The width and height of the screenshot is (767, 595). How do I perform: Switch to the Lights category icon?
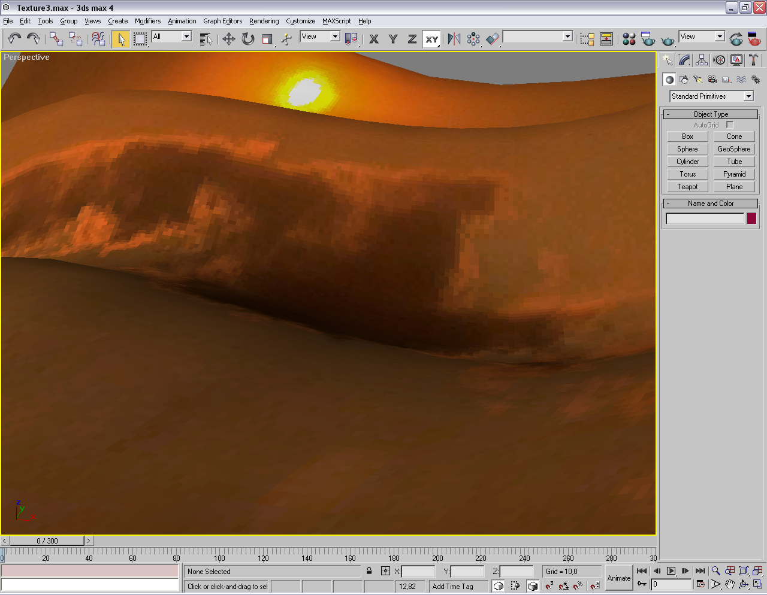point(697,79)
